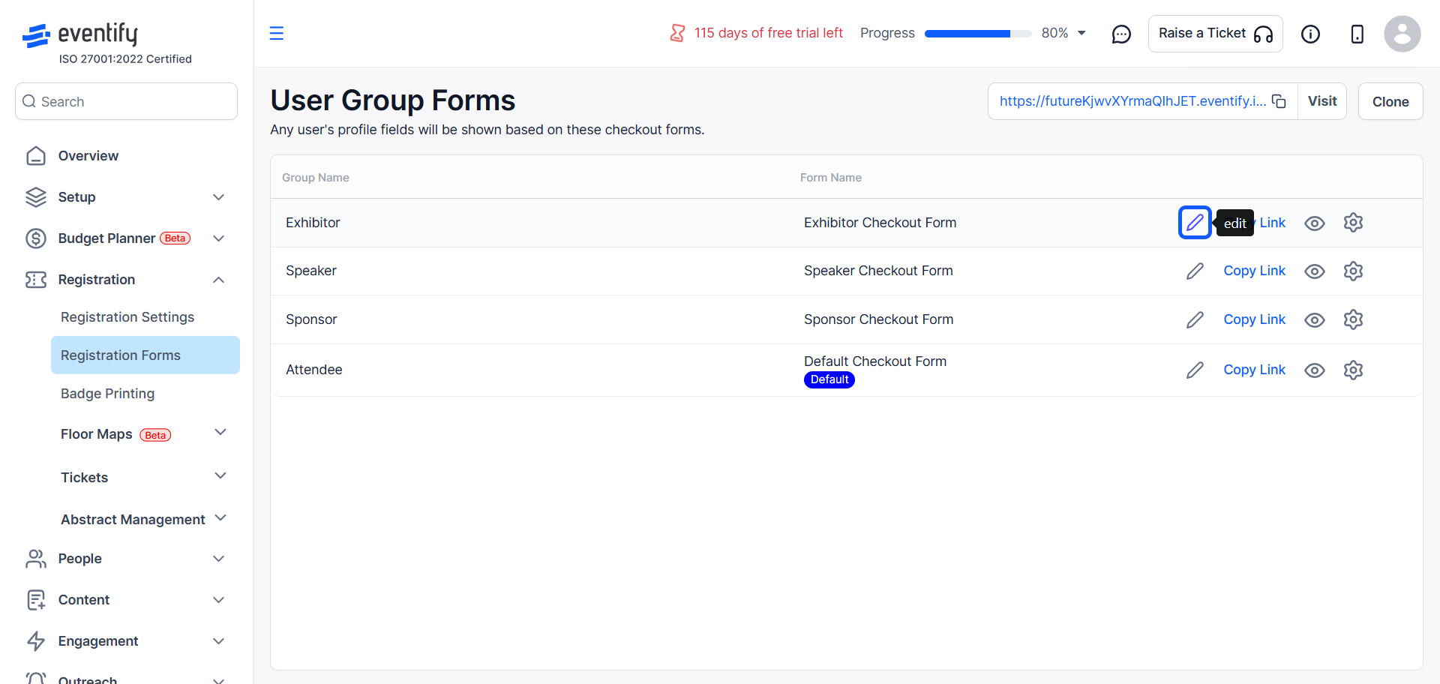Edit the Speaker Checkout Form
The width and height of the screenshot is (1440, 684).
[x=1195, y=271]
